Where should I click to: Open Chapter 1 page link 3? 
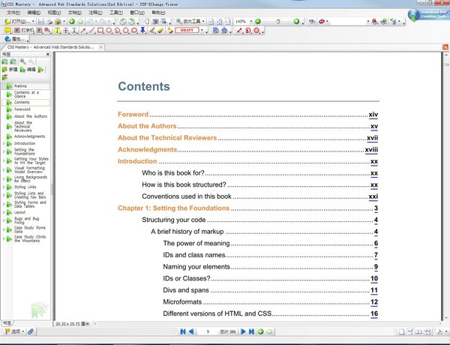[376, 208]
